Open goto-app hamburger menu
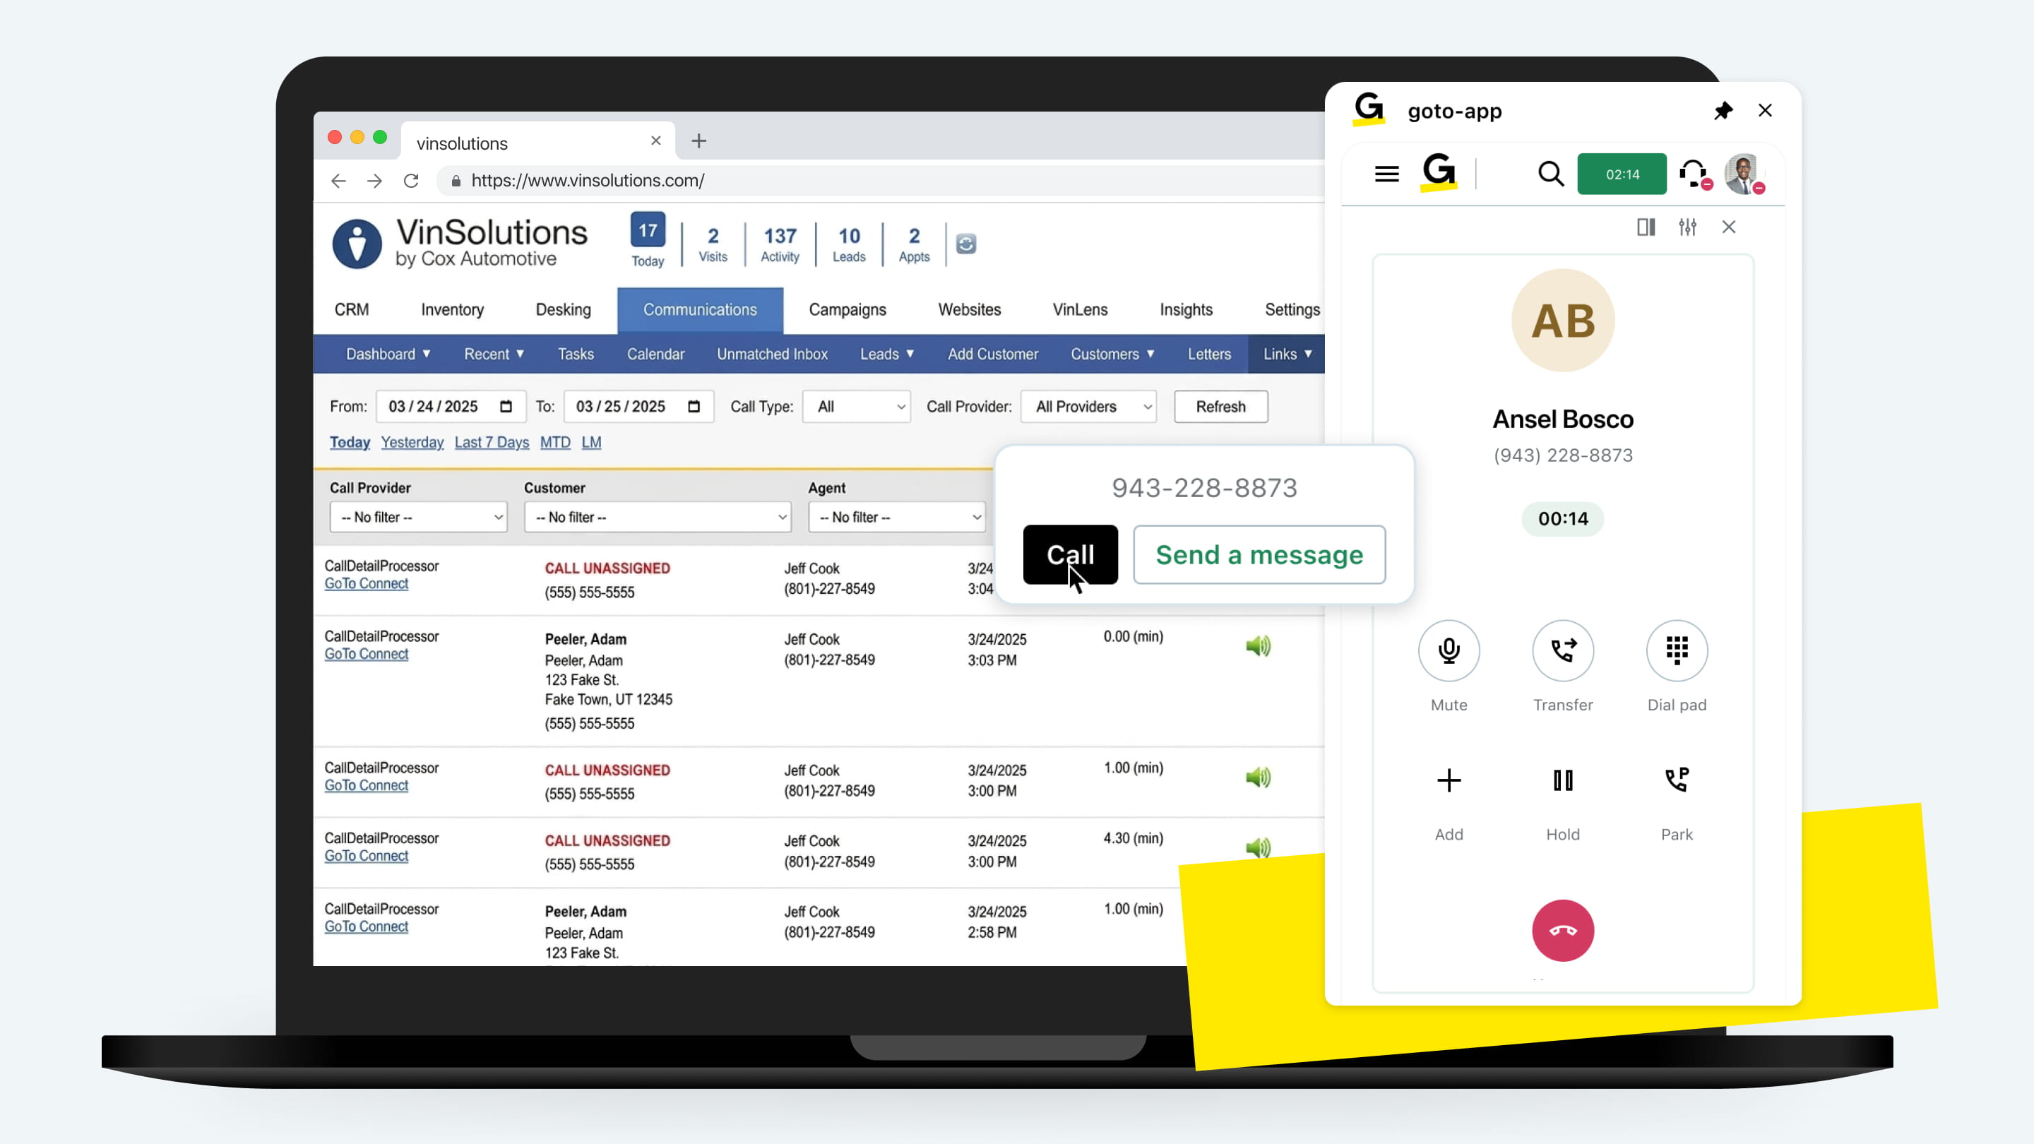The width and height of the screenshot is (2034, 1144). pos(1386,174)
